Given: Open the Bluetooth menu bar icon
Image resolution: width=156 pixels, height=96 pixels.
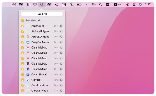Looking at the screenshot, I should [x=87, y=4].
